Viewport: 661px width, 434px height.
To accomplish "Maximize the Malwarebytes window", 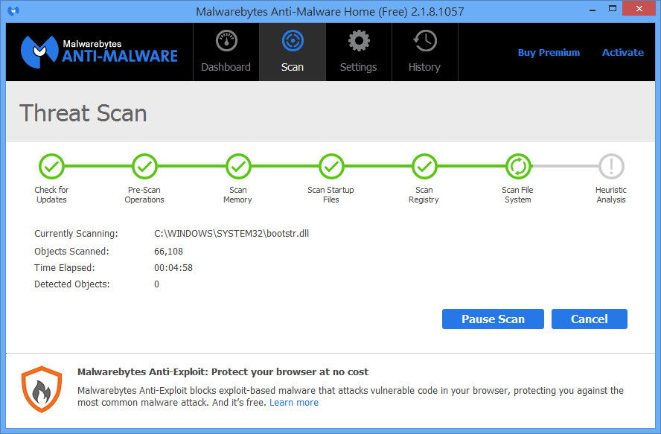I will (613, 8).
